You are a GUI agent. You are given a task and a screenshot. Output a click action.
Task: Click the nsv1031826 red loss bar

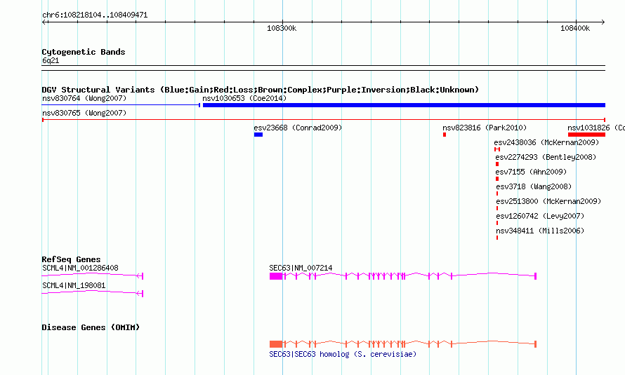pos(587,135)
